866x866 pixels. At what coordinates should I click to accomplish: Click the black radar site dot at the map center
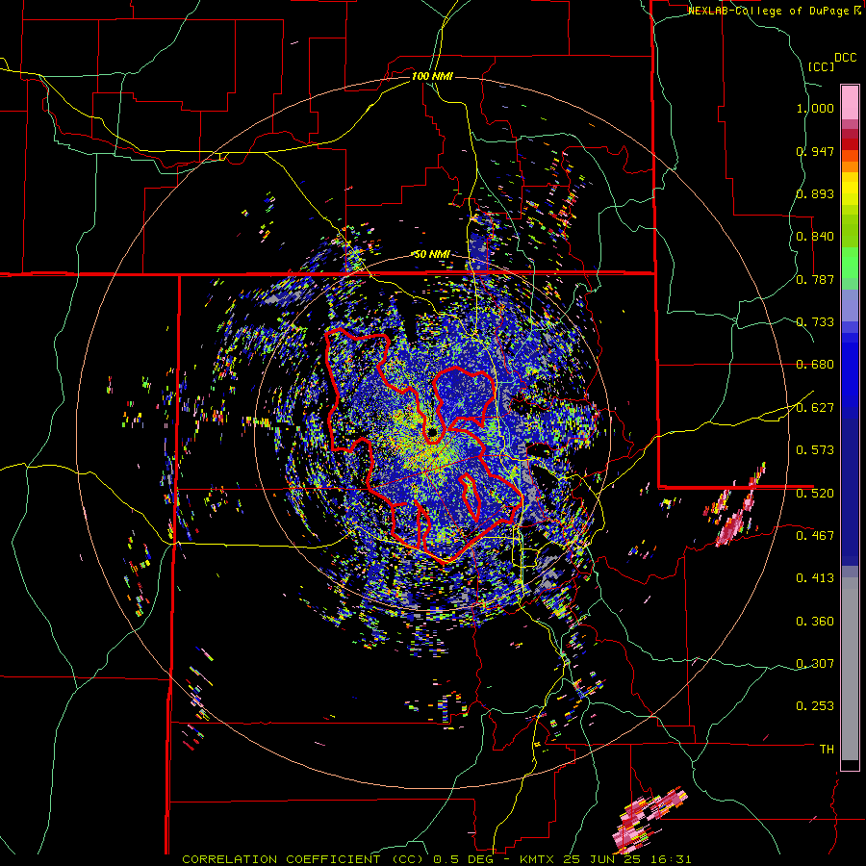pyautogui.click(x=432, y=432)
